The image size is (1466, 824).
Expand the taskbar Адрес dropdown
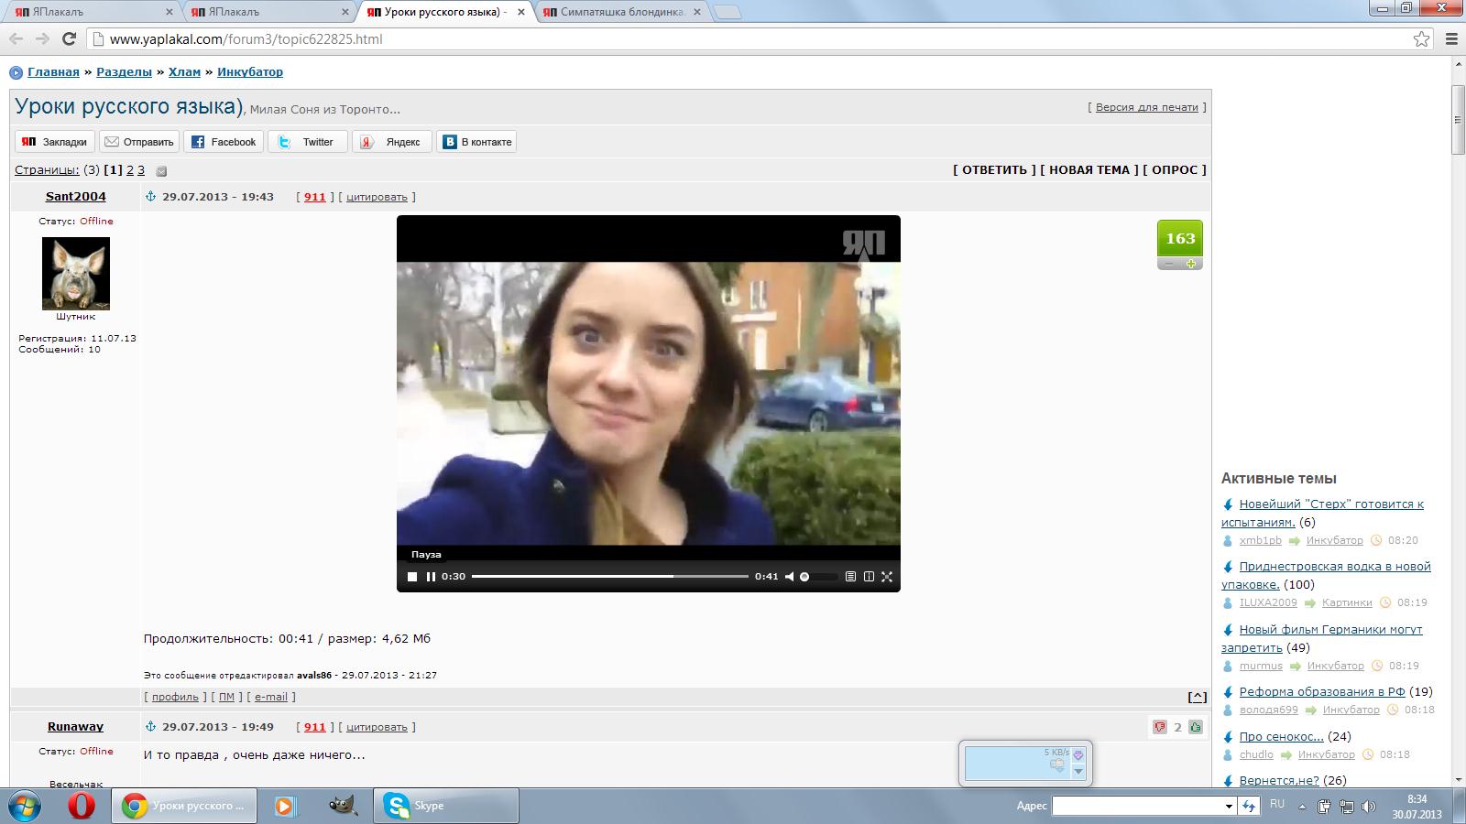point(1229,806)
